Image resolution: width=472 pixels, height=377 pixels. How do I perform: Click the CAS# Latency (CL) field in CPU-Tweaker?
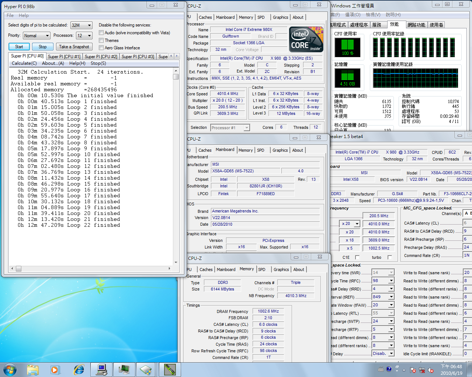click(467, 223)
